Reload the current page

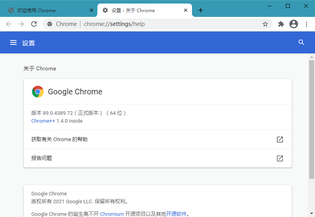point(34,24)
